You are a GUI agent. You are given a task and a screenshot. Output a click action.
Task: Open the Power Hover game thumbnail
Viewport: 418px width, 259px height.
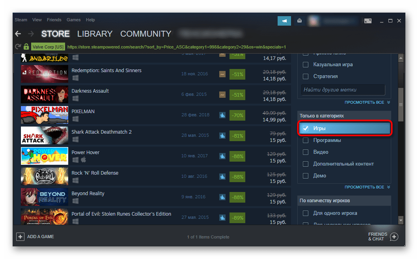(45, 156)
